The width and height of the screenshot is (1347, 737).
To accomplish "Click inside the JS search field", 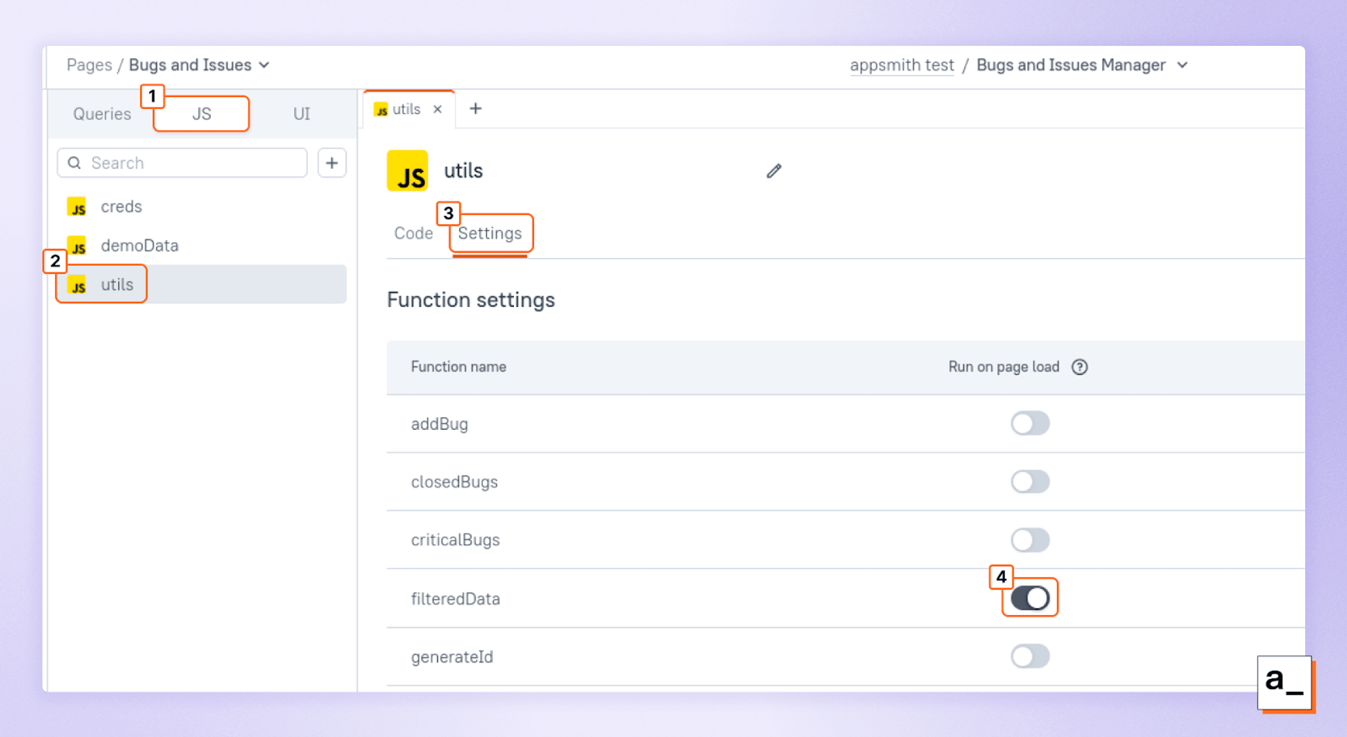I will [x=168, y=162].
